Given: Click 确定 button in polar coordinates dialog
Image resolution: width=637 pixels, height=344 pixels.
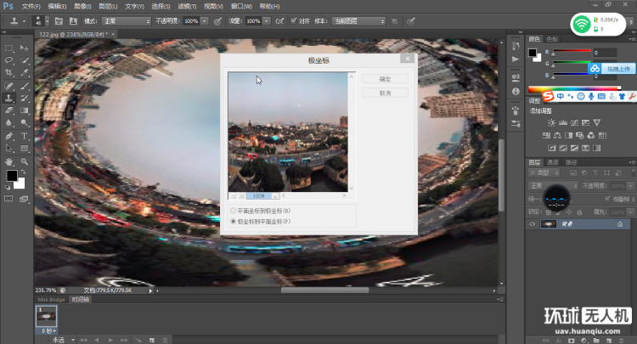Looking at the screenshot, I should coord(385,79).
